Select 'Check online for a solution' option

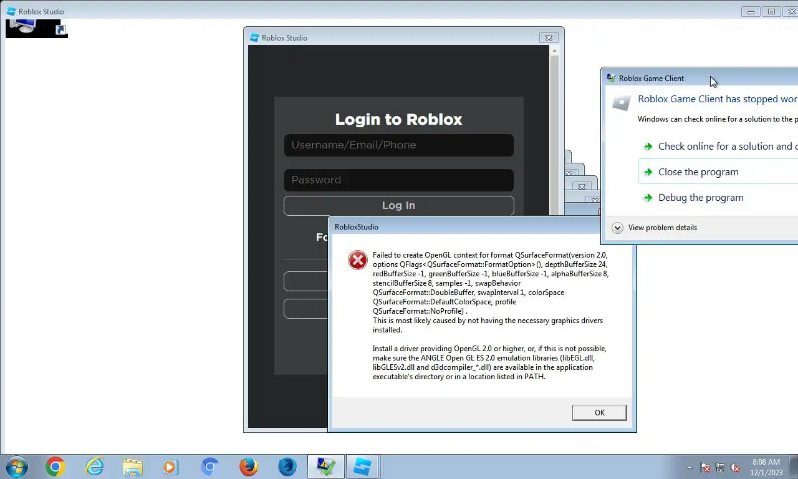point(721,147)
